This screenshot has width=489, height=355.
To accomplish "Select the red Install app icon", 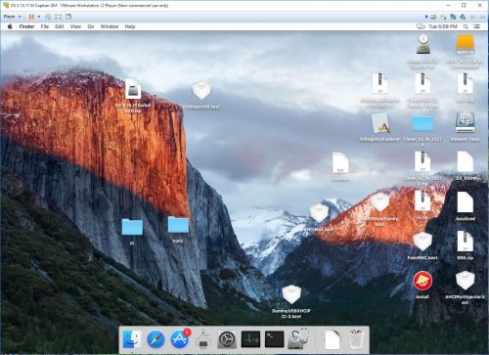I will 422,281.
